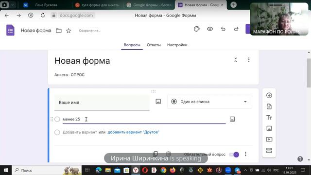Collapse the form title section with arrows icon
Image resolution: width=311 pixels, height=175 pixels.
click(236, 60)
